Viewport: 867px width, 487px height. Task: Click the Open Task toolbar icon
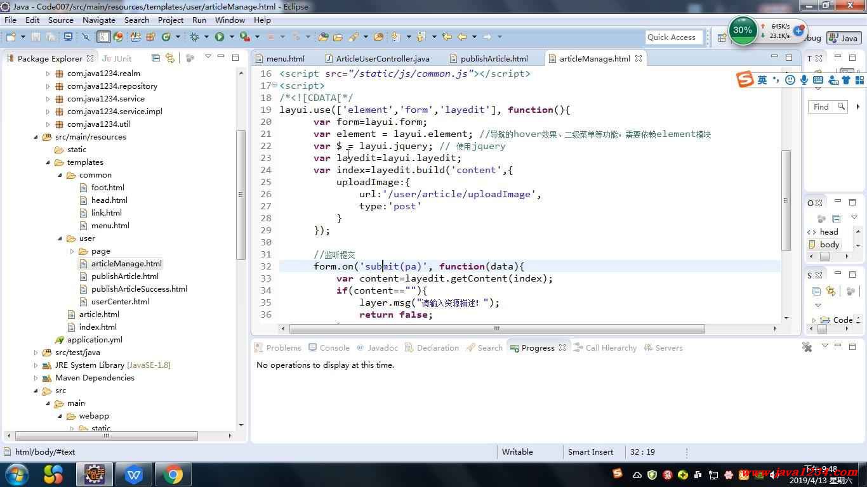(338, 37)
